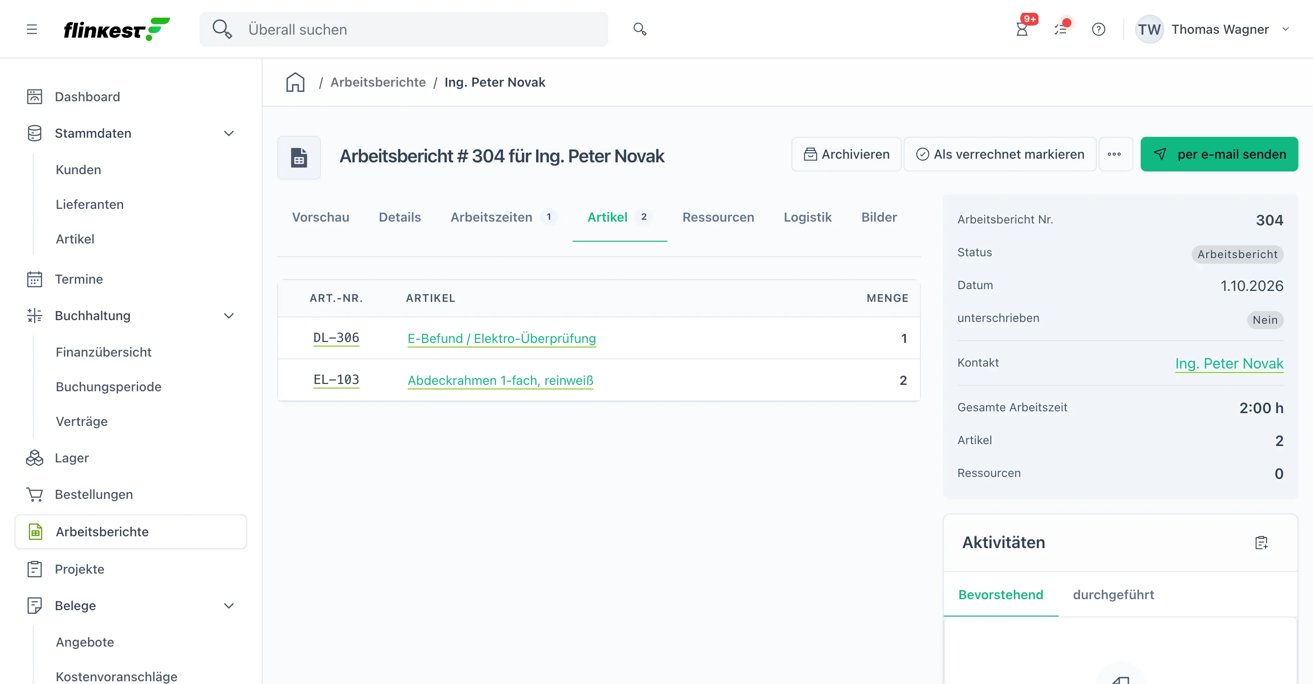Image resolution: width=1313 pixels, height=684 pixels.
Task: Switch to the Bilder tab
Action: (x=879, y=217)
